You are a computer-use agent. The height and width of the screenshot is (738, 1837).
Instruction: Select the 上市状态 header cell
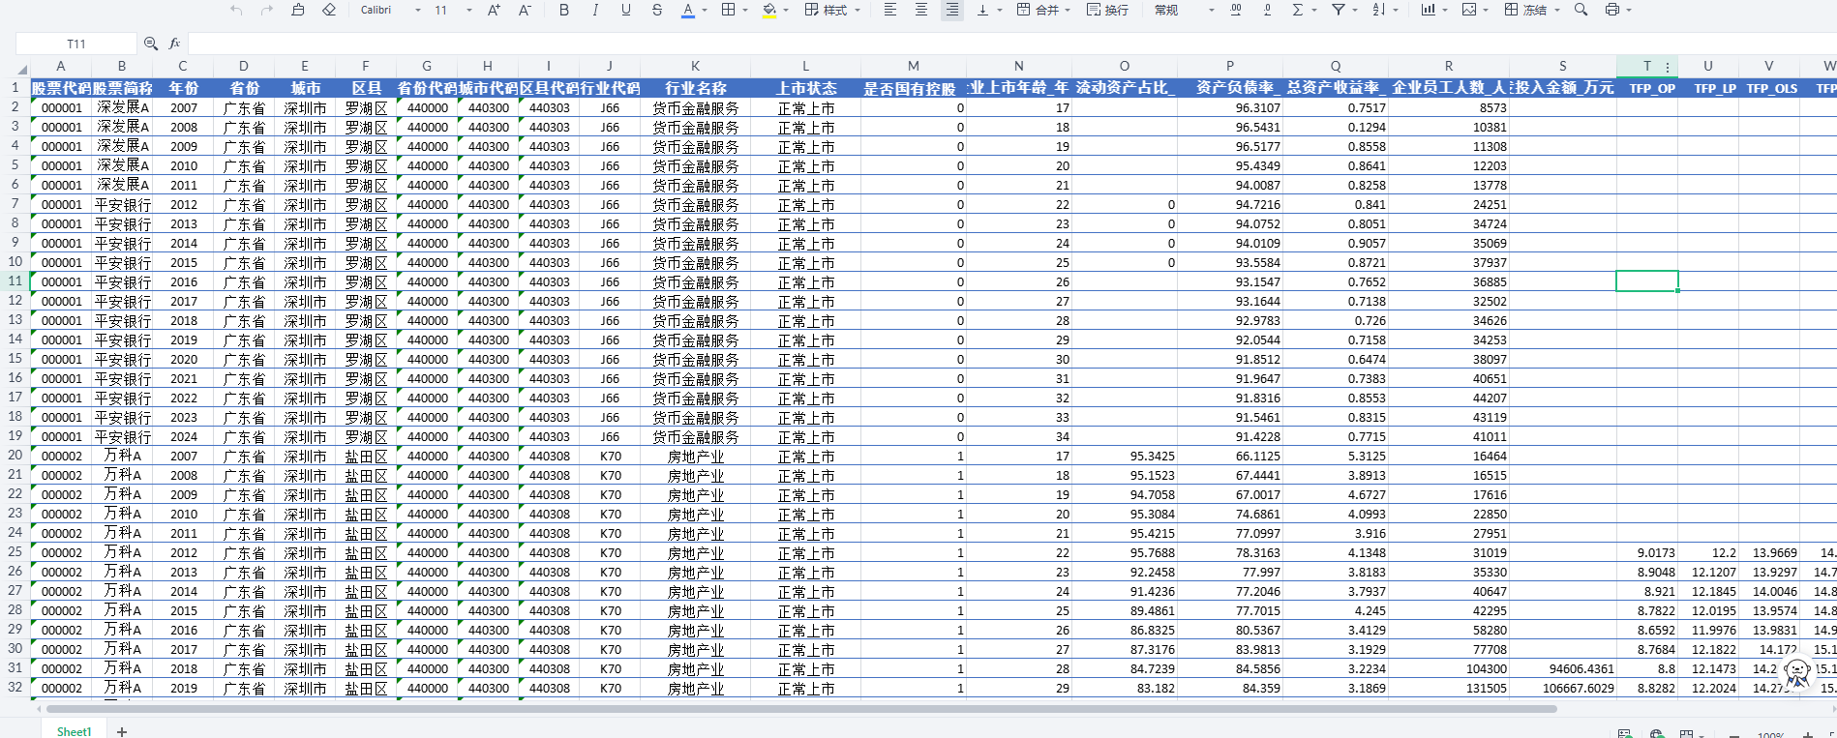pos(805,88)
